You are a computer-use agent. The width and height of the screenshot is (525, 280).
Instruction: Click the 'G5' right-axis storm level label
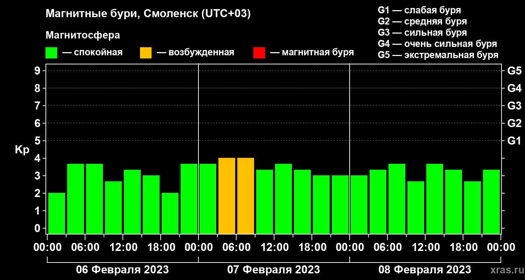514,71
